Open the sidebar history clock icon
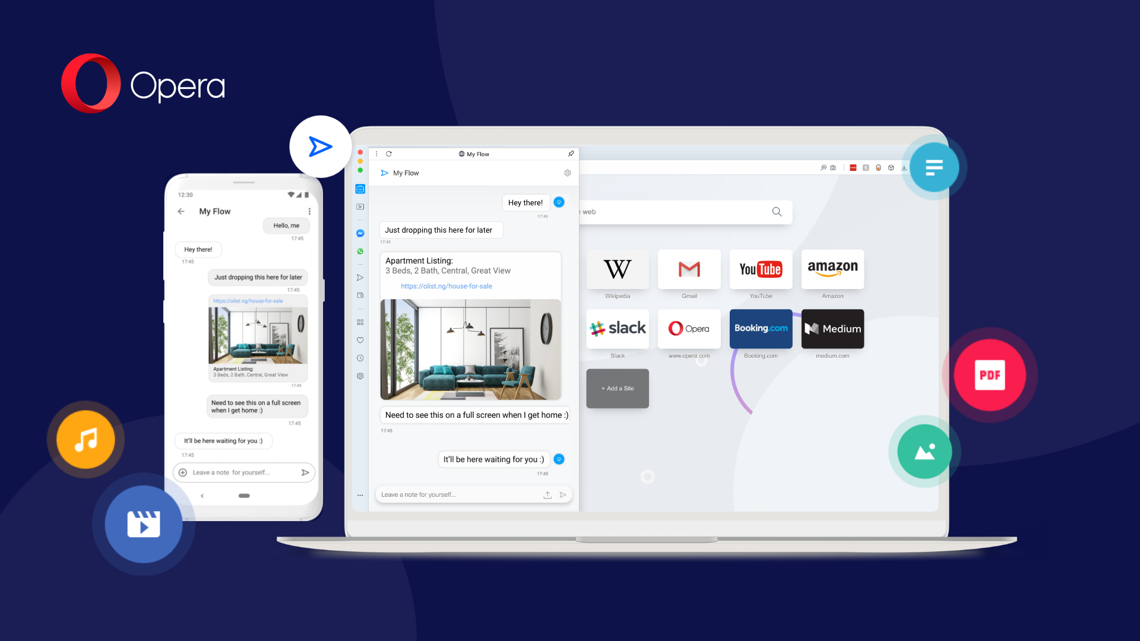The image size is (1140, 641). tap(360, 358)
